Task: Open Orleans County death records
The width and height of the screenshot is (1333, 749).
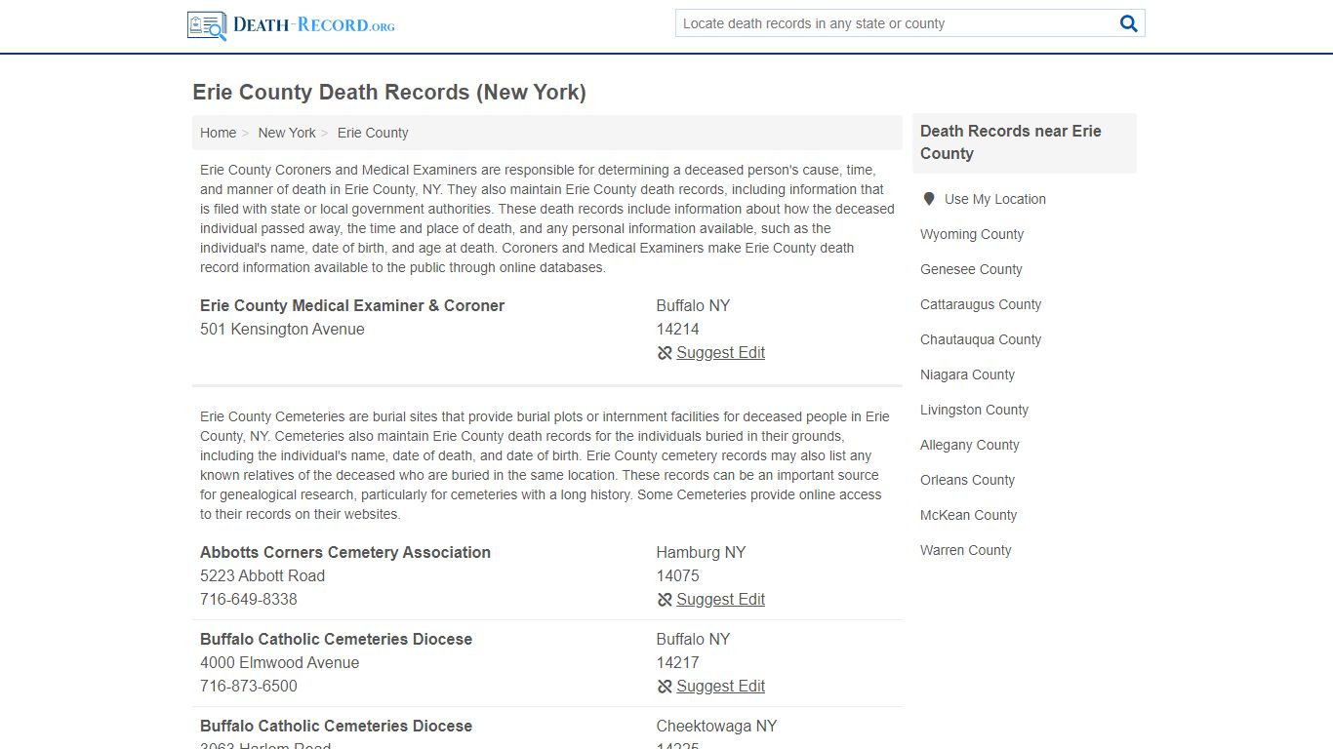Action: pos(967,480)
